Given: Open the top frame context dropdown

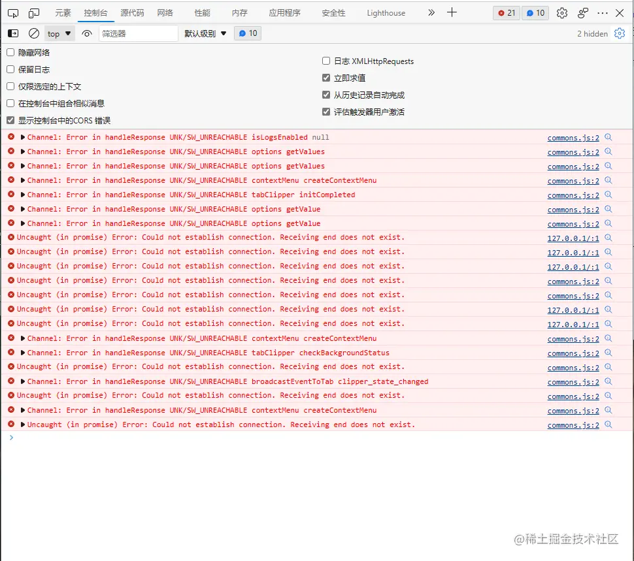Looking at the screenshot, I should pyautogui.click(x=59, y=33).
